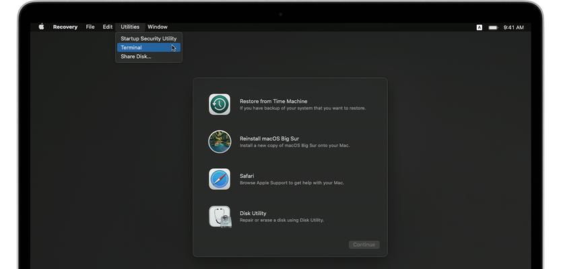Click 'If you have backup of your system' description

pos(302,108)
